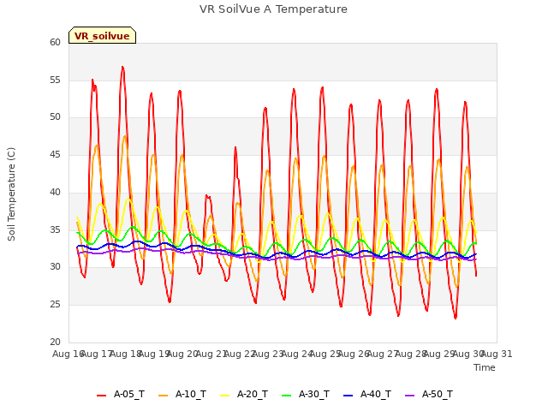This screenshot has width=548, height=411.
Task: Toggle the A-10_T legend entry
Action: (182, 394)
